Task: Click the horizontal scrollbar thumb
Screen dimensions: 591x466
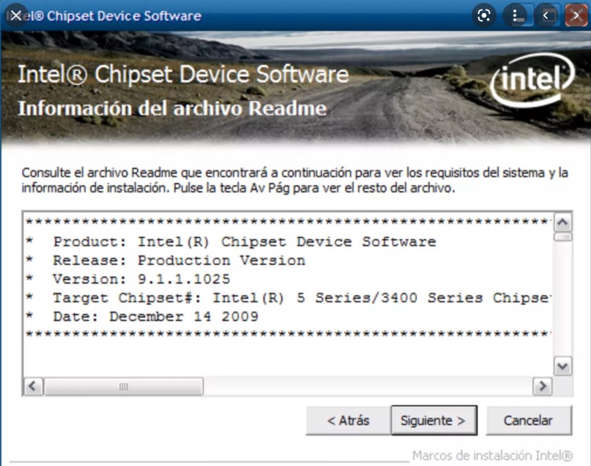Action: point(124,386)
